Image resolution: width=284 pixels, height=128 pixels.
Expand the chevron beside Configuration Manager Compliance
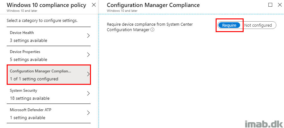tap(88, 74)
